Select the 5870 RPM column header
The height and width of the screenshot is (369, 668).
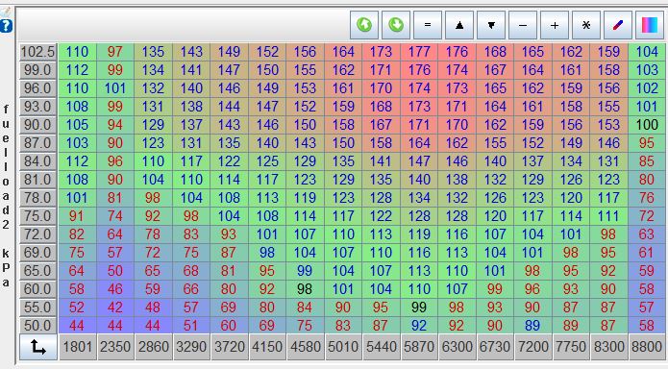pyautogui.click(x=419, y=347)
